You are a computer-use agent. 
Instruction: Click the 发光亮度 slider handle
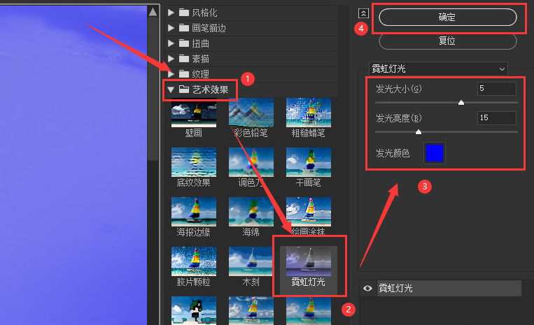tap(419, 132)
